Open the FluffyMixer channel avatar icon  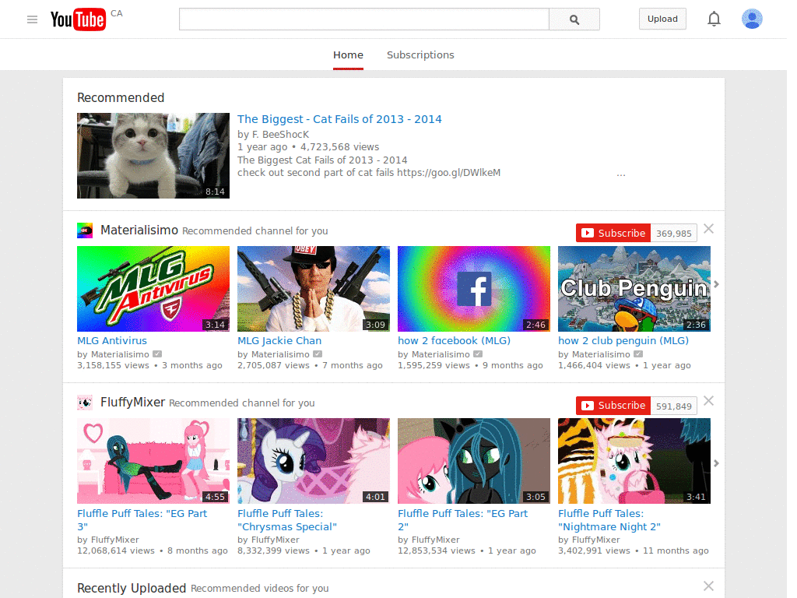[x=85, y=403]
